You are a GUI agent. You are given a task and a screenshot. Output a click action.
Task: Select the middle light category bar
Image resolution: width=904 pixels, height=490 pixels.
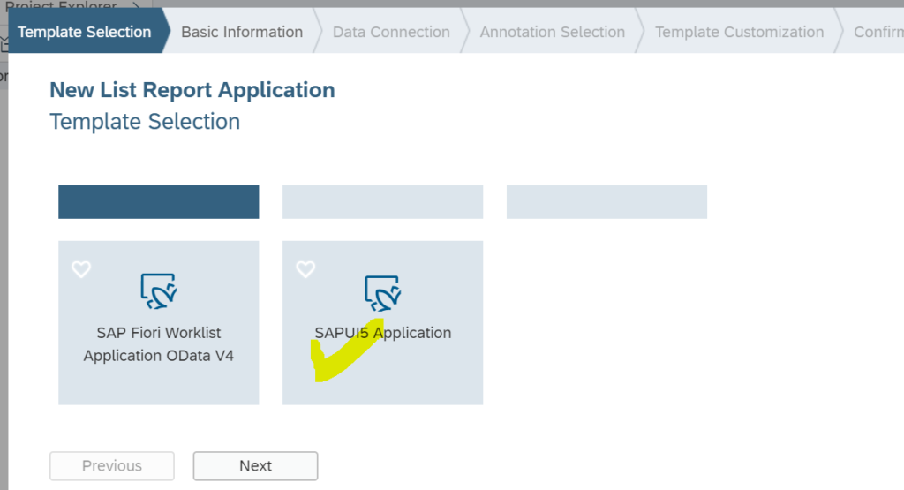tap(383, 202)
